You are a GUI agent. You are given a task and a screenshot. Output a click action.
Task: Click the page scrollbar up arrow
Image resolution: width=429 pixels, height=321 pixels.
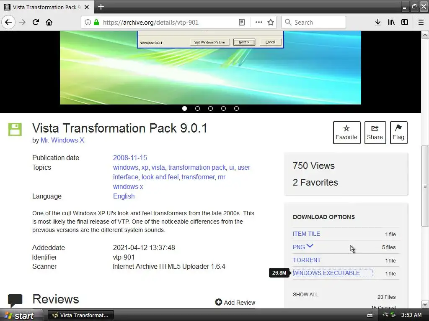coord(425,35)
